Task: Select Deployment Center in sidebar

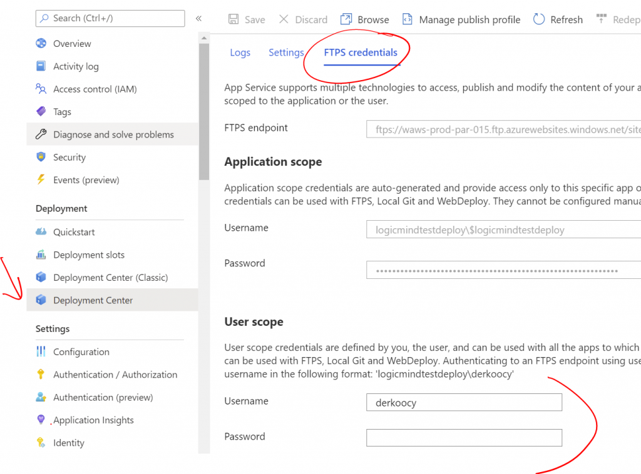Action: pyautogui.click(x=113, y=300)
